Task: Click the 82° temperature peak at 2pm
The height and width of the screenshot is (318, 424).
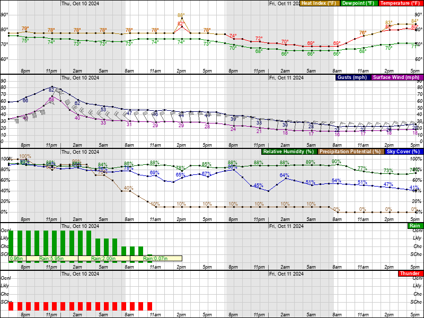Action: point(180,24)
